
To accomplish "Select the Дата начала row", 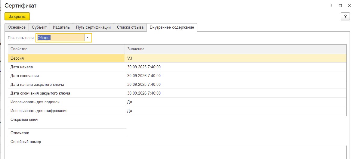I will [66, 67].
